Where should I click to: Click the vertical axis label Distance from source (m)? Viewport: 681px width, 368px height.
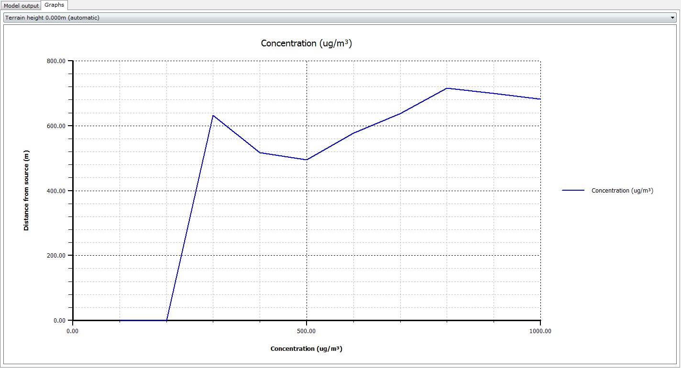click(x=27, y=190)
